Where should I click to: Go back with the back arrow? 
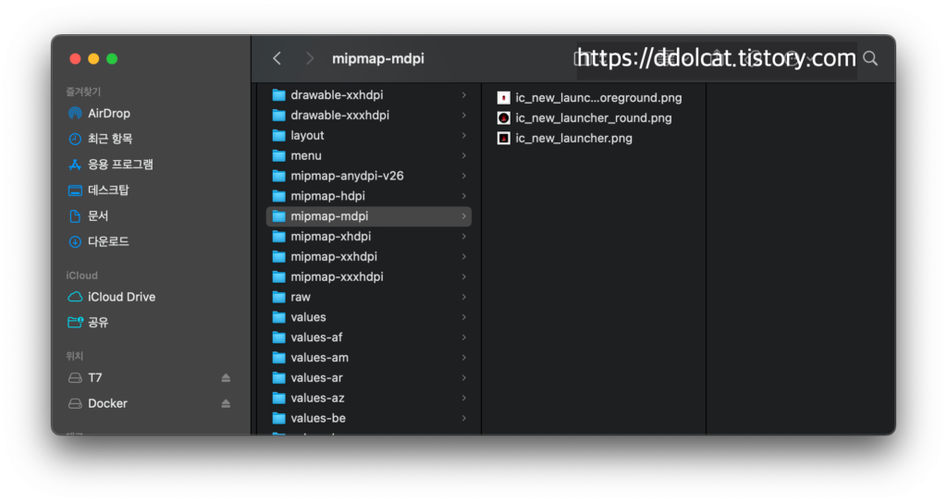[x=277, y=58]
